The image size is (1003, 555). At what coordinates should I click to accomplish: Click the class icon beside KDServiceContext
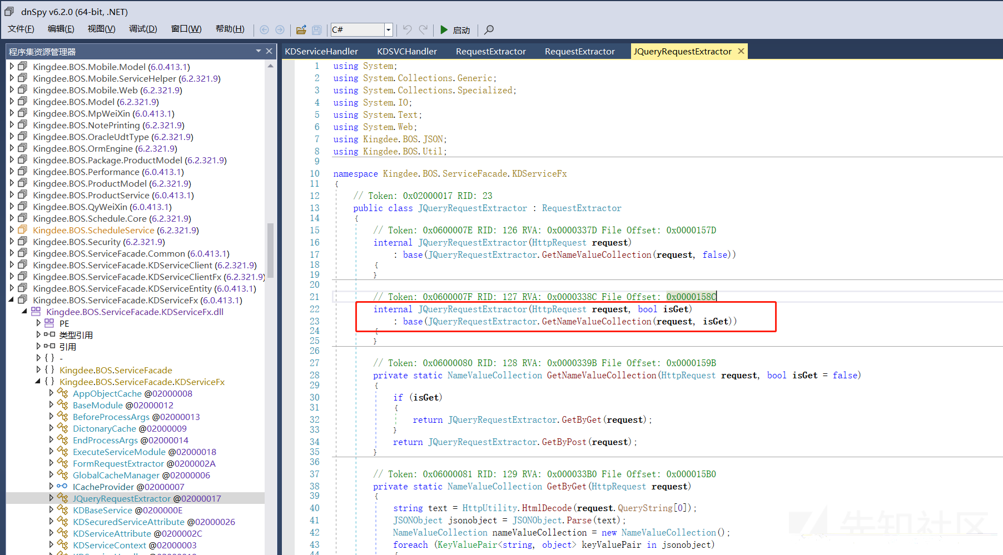click(63, 544)
